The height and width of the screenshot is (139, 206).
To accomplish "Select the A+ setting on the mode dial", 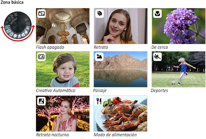I will 7,27.
